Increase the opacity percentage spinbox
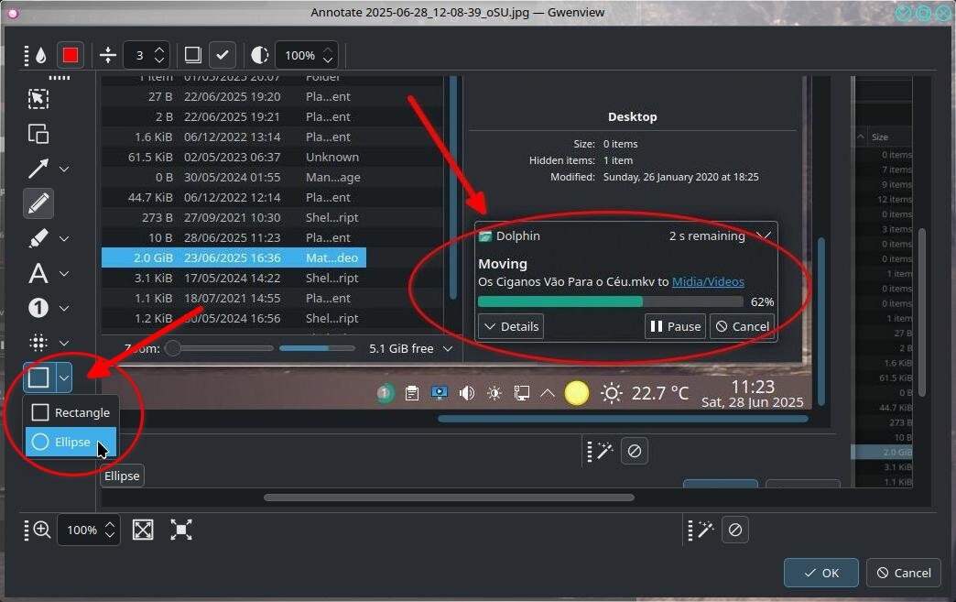 click(x=328, y=50)
